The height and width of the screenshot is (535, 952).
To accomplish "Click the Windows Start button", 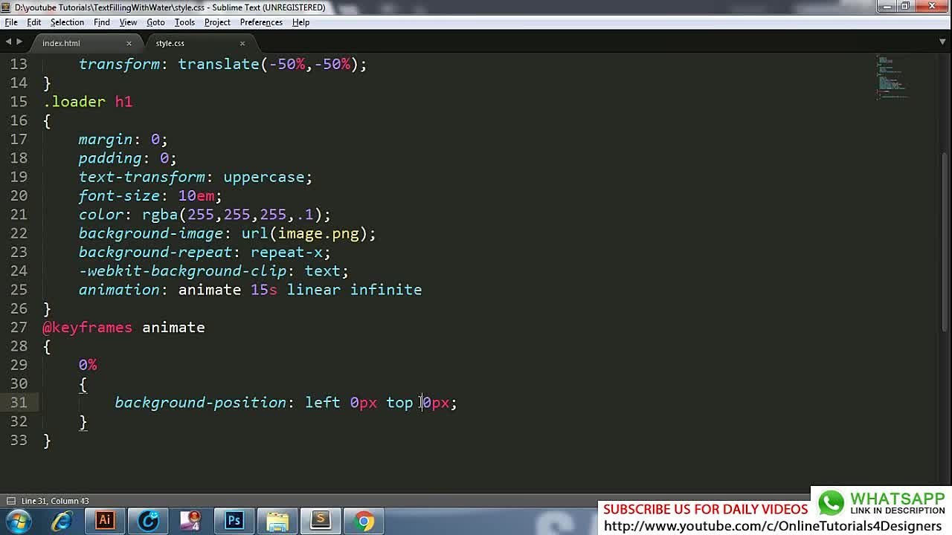I will [18, 521].
